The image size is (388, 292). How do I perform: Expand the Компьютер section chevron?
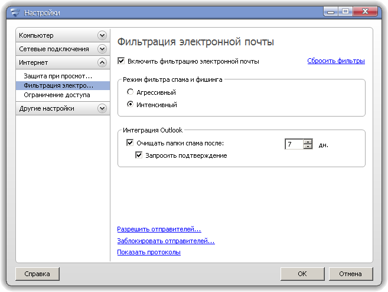point(102,35)
